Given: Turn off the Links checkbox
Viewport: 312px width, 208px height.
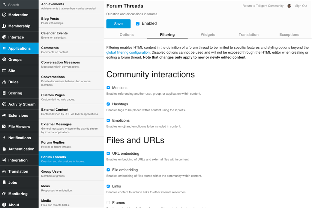Looking at the screenshot, I should pyautogui.click(x=108, y=186).
